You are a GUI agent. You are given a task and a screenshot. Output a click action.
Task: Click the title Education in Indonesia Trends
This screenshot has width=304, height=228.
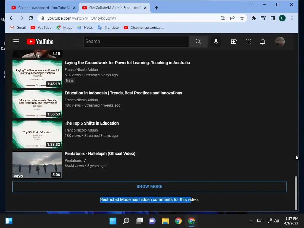[x=123, y=93]
